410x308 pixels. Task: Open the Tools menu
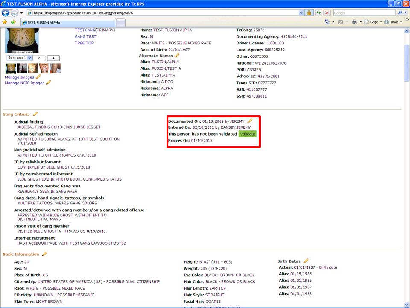pos(393,22)
